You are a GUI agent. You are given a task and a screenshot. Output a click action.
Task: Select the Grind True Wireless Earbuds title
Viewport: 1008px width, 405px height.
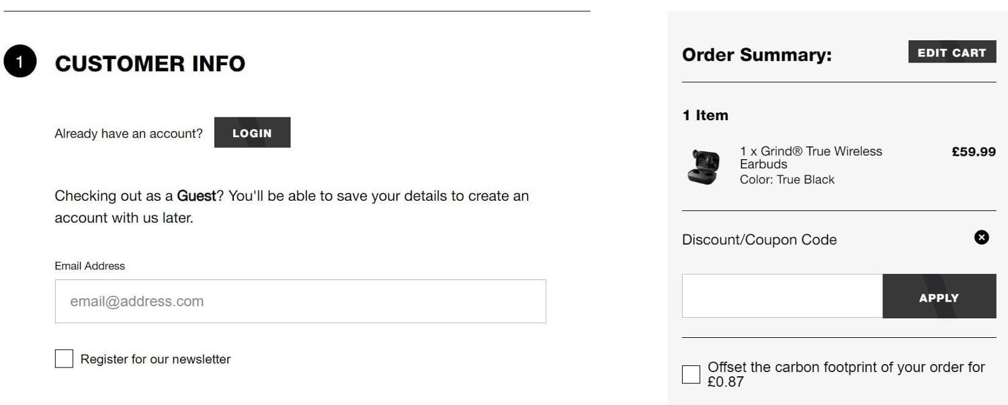coord(810,158)
